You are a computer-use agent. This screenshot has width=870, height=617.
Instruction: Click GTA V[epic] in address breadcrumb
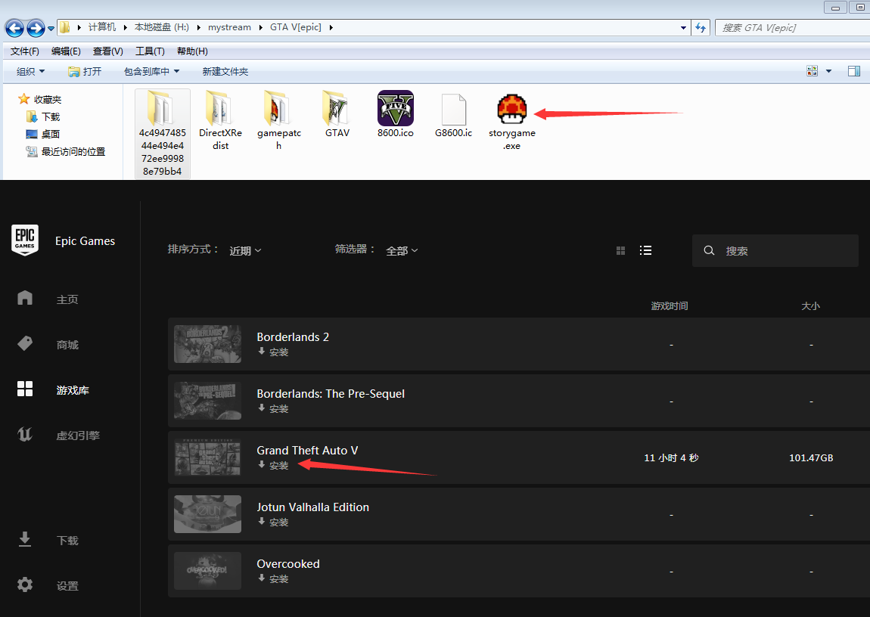click(296, 27)
